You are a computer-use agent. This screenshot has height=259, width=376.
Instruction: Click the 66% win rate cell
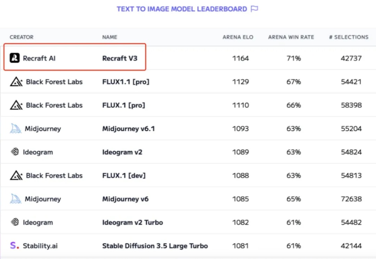294,105
